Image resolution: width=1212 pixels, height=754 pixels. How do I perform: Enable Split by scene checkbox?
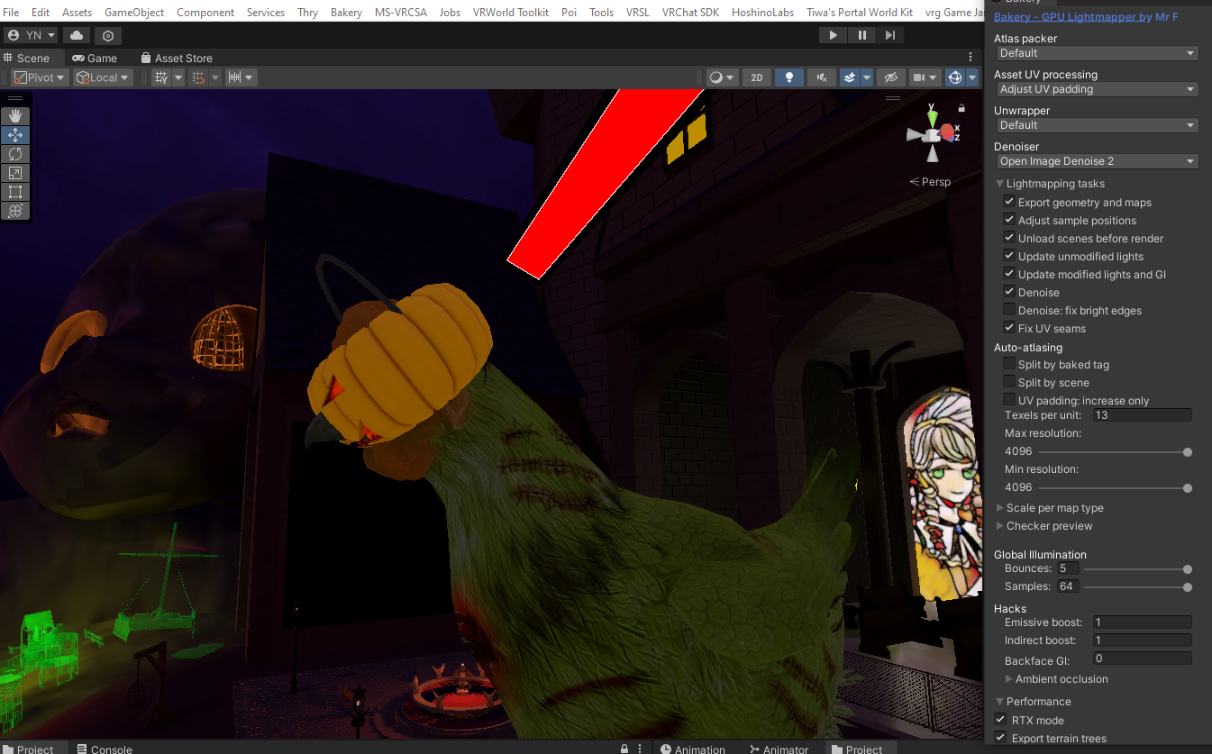[x=1009, y=382]
